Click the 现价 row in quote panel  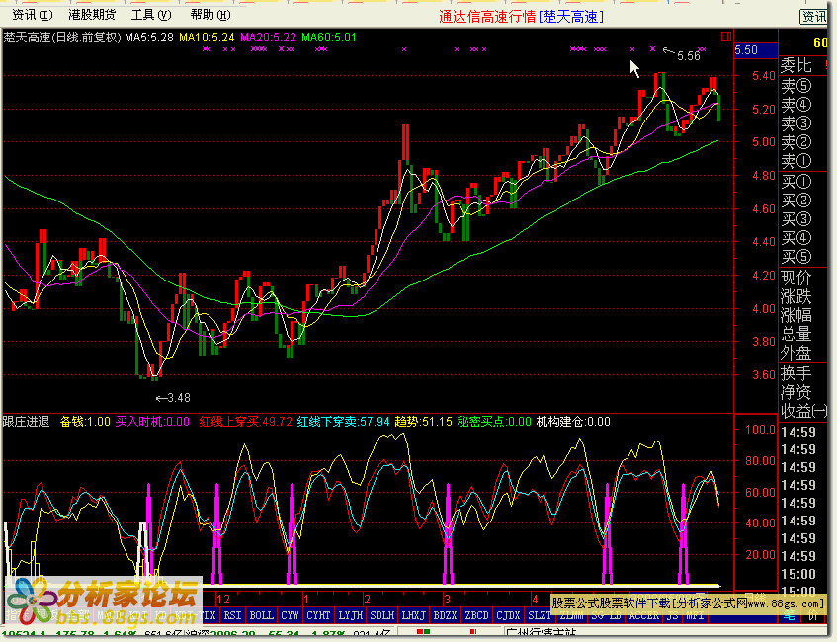point(803,278)
